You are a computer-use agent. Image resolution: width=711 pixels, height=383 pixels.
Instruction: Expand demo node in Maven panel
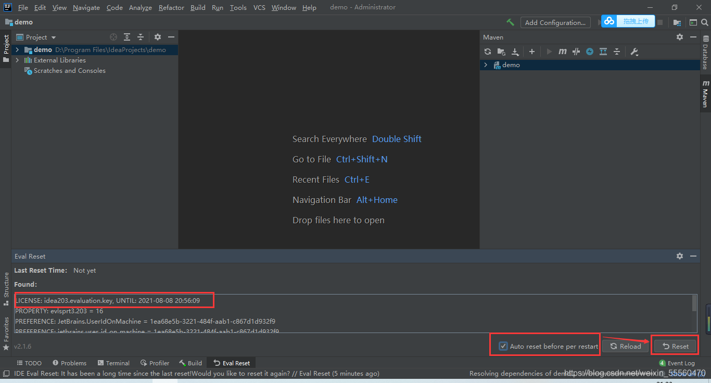click(486, 65)
